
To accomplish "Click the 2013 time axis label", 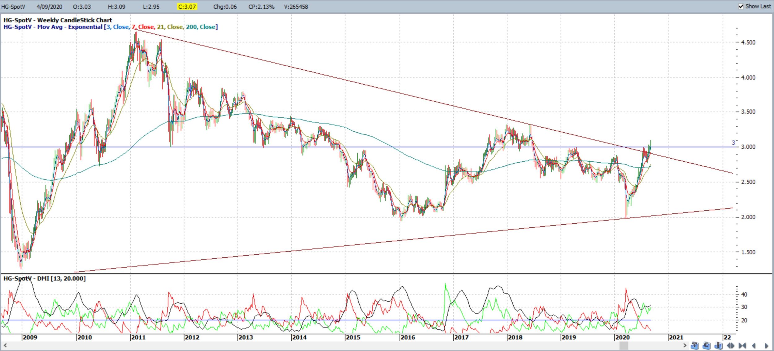I will (246, 337).
